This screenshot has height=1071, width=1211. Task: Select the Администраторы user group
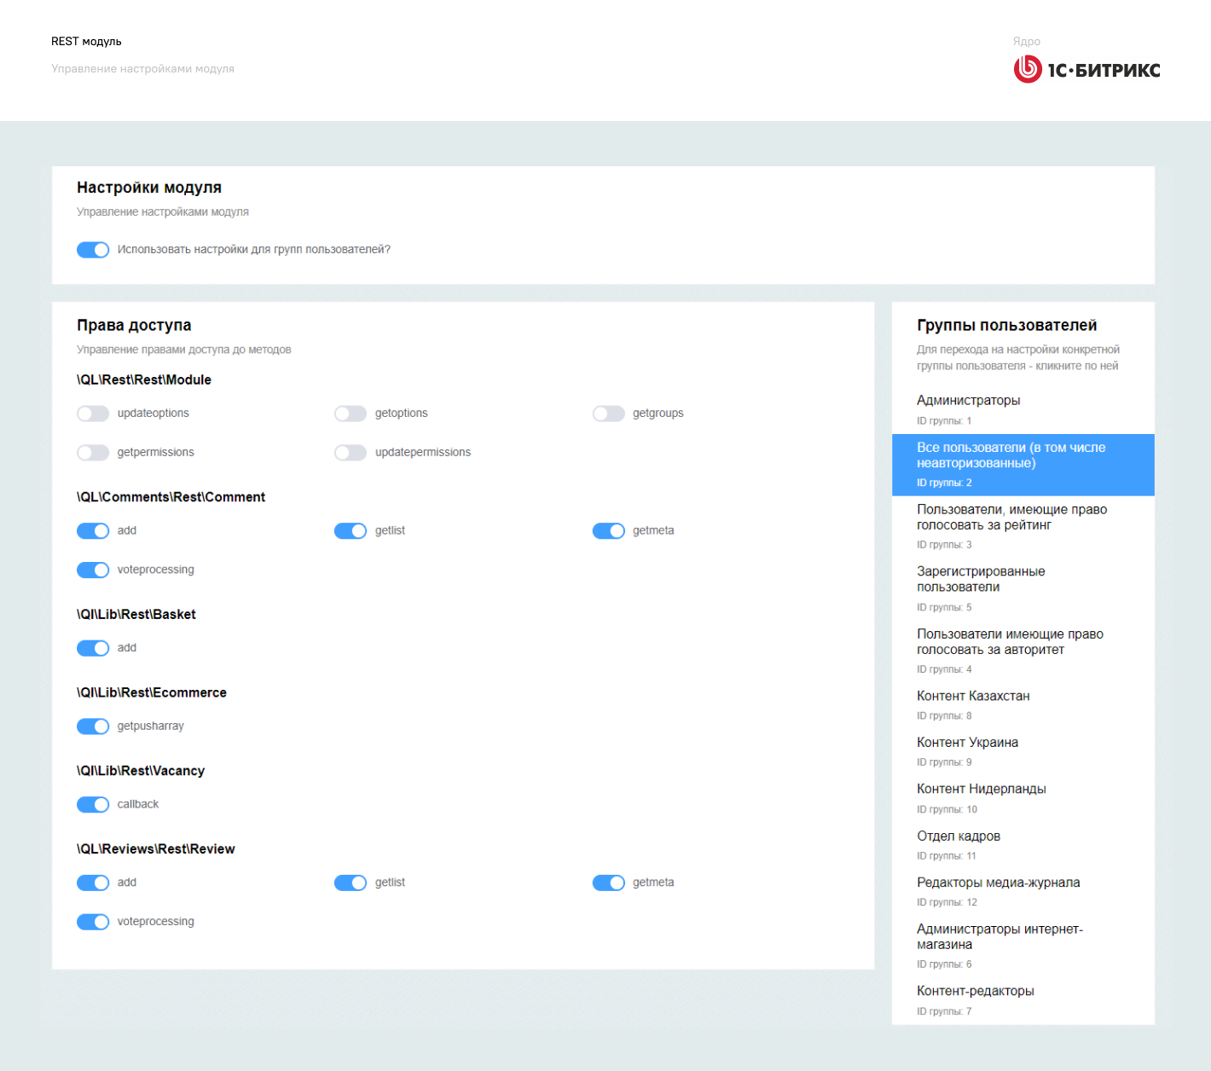968,401
